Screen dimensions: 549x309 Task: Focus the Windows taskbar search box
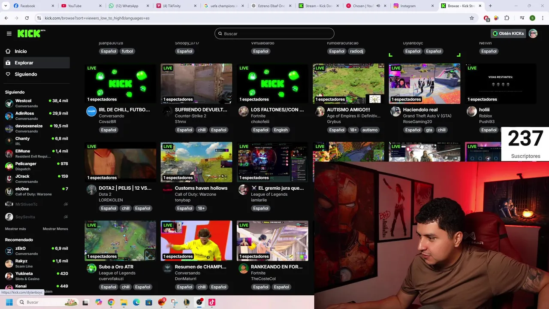[x=47, y=302]
